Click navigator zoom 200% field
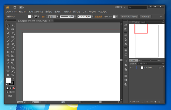Viewport: 171px width, 110px height. [x=133, y=60]
